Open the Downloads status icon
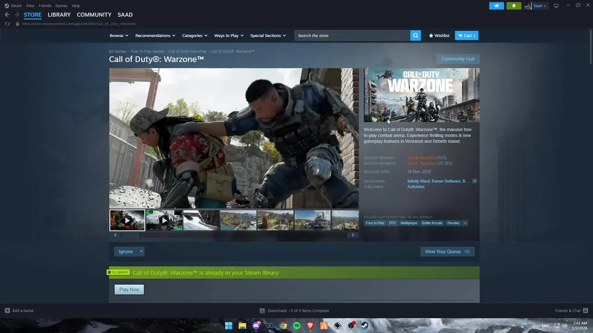 point(262,311)
